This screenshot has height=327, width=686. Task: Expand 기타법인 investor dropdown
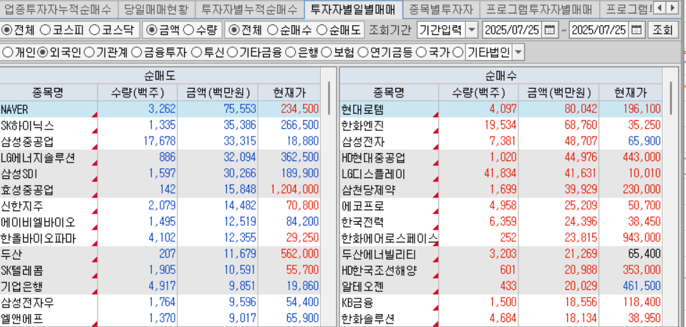(518, 53)
